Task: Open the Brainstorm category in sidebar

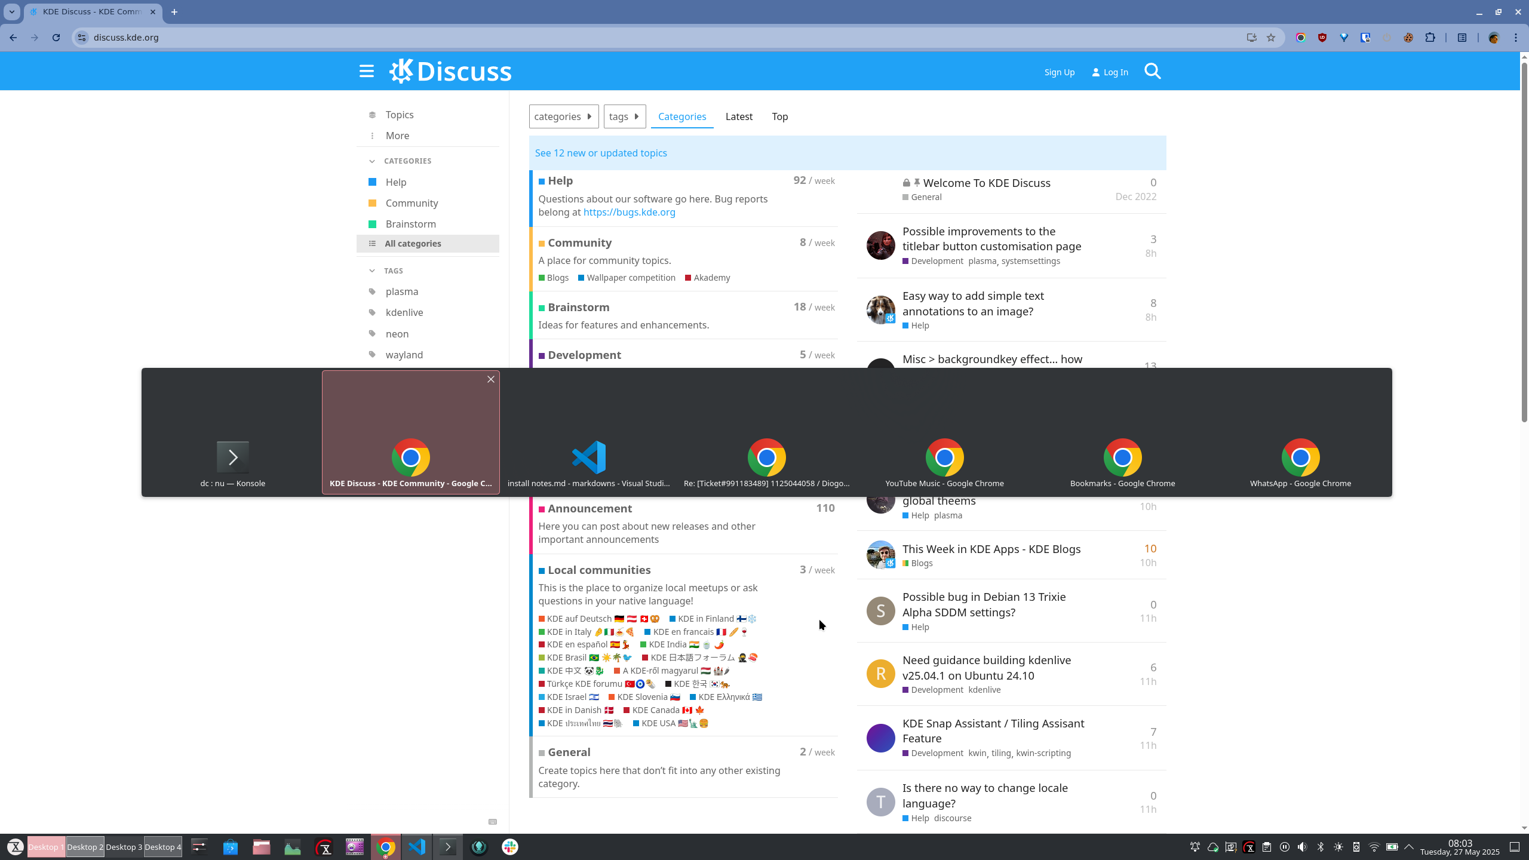Action: [x=410, y=224]
